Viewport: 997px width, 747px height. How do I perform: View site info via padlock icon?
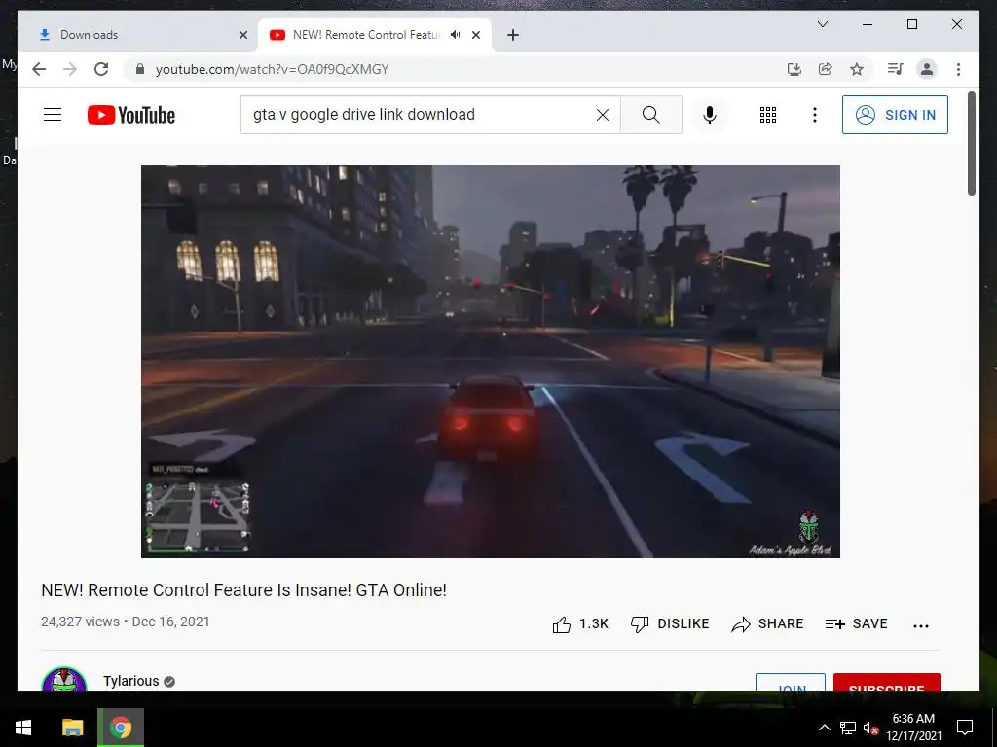click(x=140, y=69)
